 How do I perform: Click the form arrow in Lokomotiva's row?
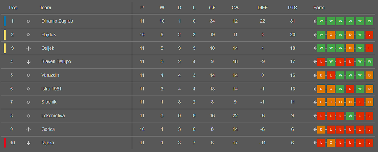click(315, 116)
